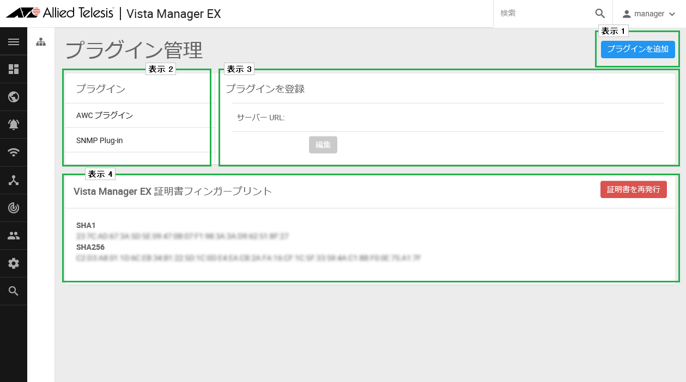This screenshot has width=686, height=382.
Task: Click the プラグイン管理 page heading
Action: [134, 50]
